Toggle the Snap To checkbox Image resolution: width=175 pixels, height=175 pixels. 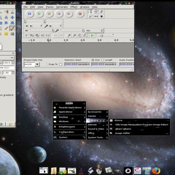pyautogui.click(x=61, y=64)
